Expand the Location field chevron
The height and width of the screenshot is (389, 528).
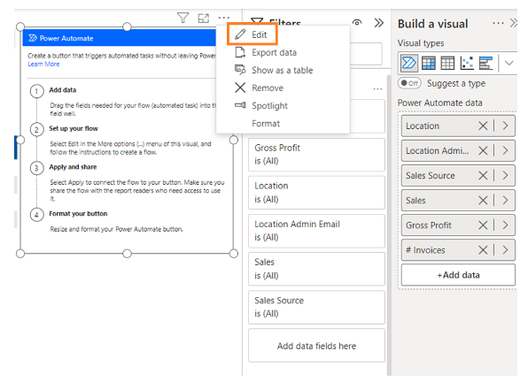click(505, 126)
